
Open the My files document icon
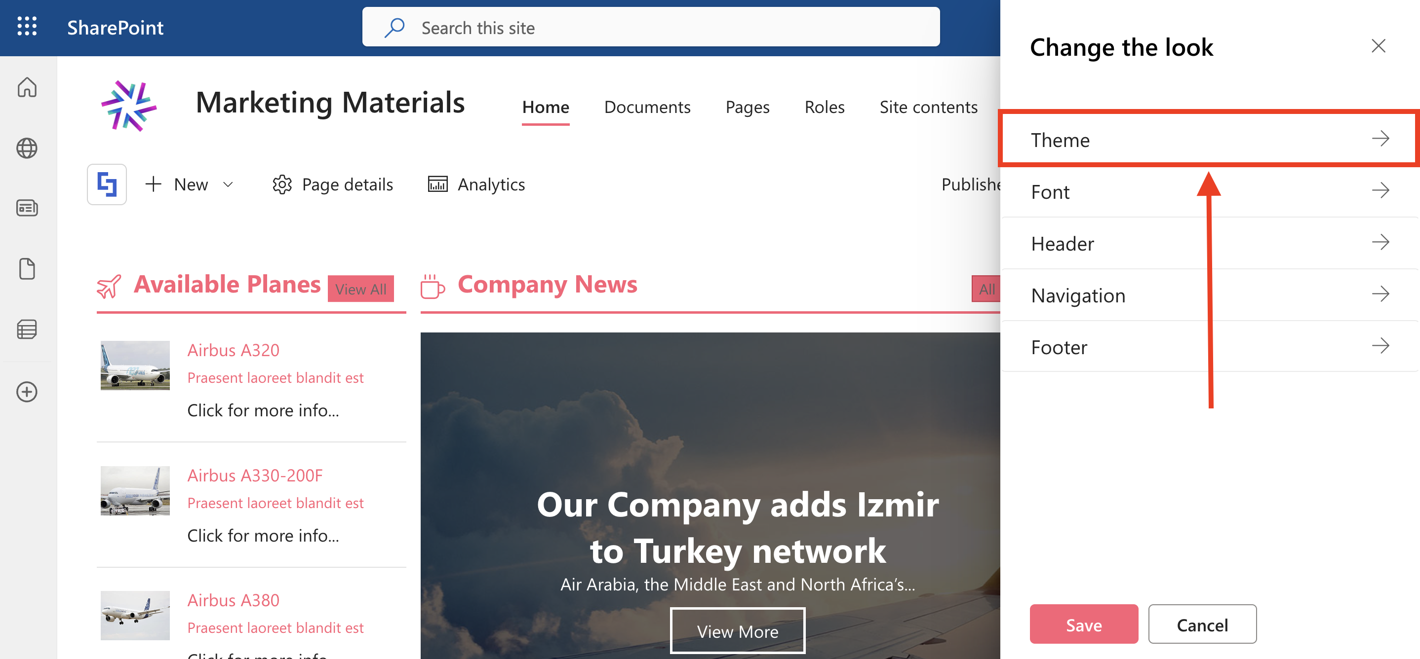[x=27, y=269]
